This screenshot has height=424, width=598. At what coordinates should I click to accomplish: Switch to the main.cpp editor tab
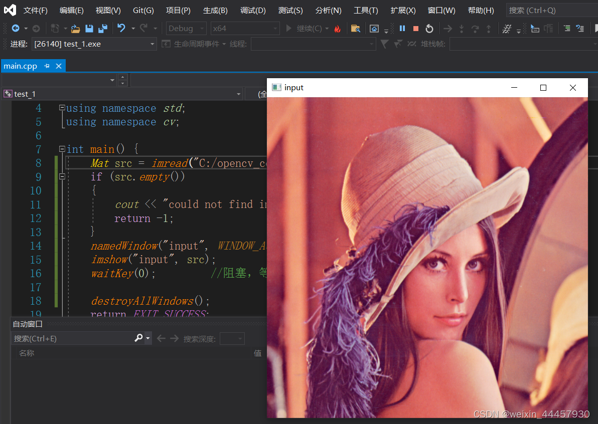21,66
